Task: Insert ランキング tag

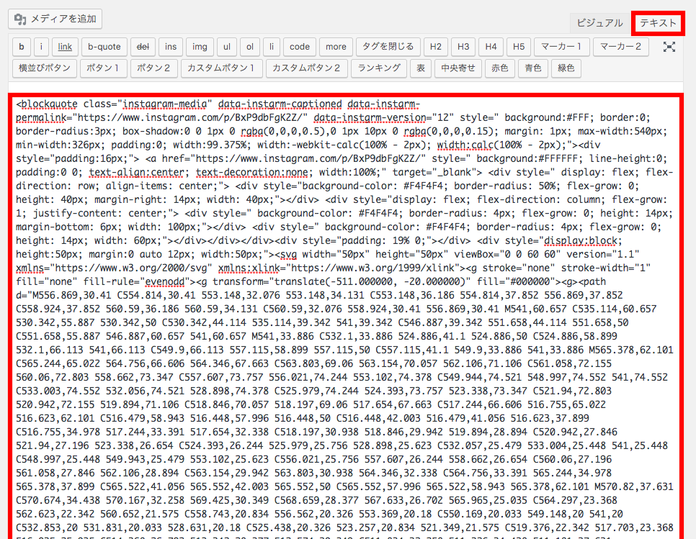Action: point(379,68)
